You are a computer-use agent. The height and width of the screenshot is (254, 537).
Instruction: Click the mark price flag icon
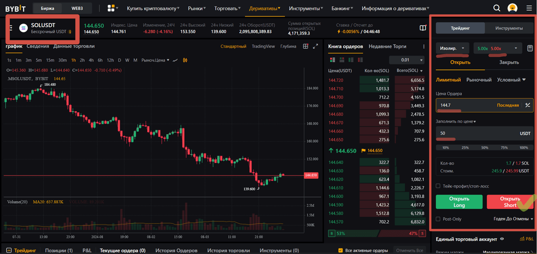[x=363, y=151]
